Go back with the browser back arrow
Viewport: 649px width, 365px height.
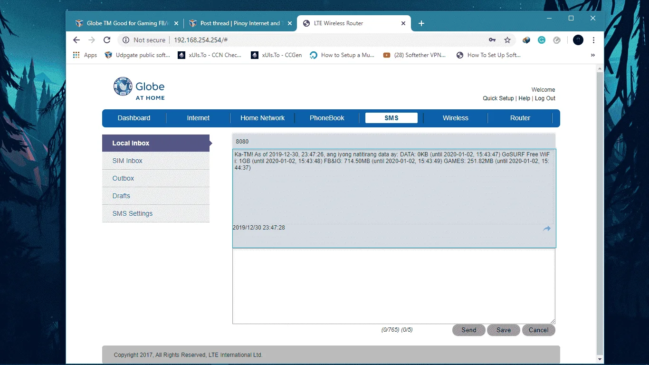[x=76, y=40]
